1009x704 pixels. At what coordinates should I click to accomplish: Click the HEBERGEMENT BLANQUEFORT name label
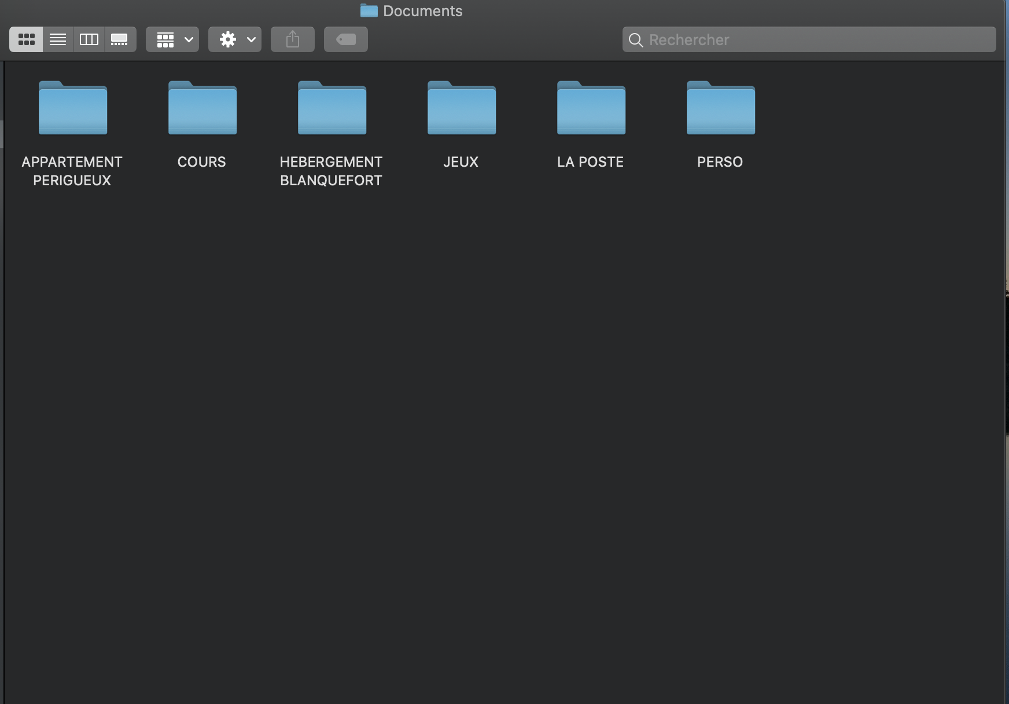point(332,171)
